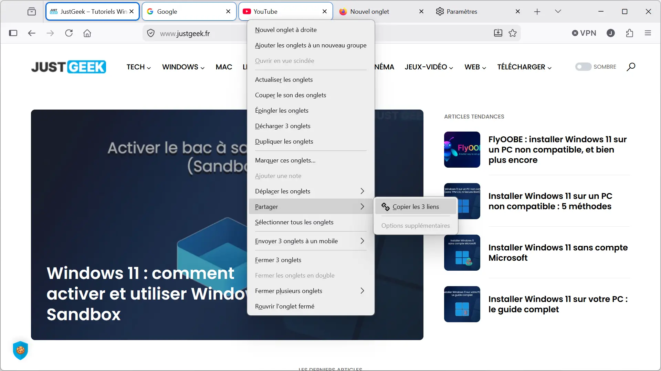661x371 pixels.
Task: Open the hamburger application menu
Action: pyautogui.click(x=648, y=33)
